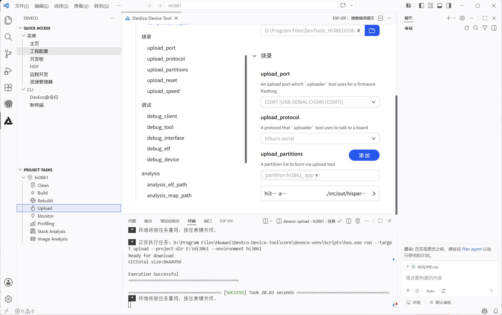This screenshot has height=315, width=502.
Task: Open the Accounts menu
Action: 8,282
